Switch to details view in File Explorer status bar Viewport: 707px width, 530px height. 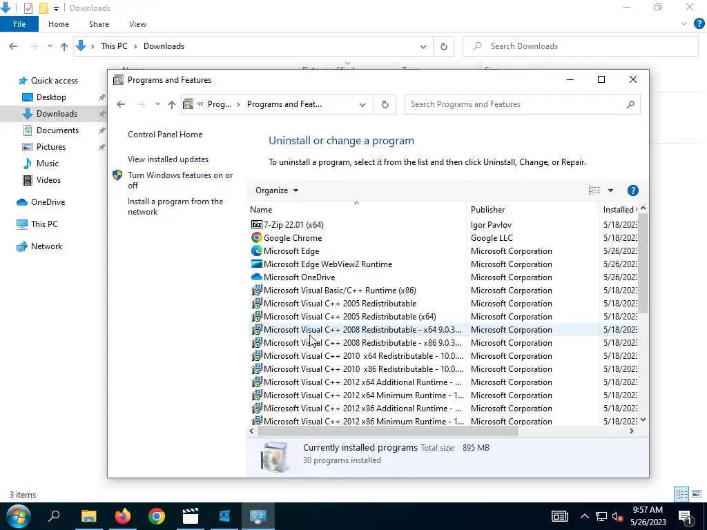[681, 494]
